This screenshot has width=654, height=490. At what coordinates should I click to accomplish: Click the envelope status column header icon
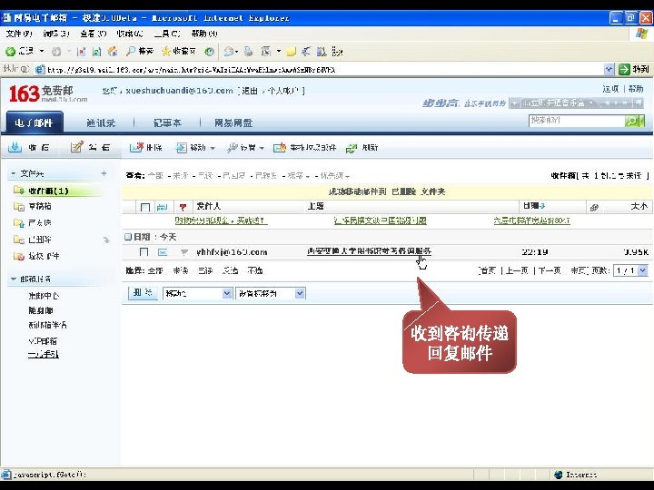tap(162, 207)
